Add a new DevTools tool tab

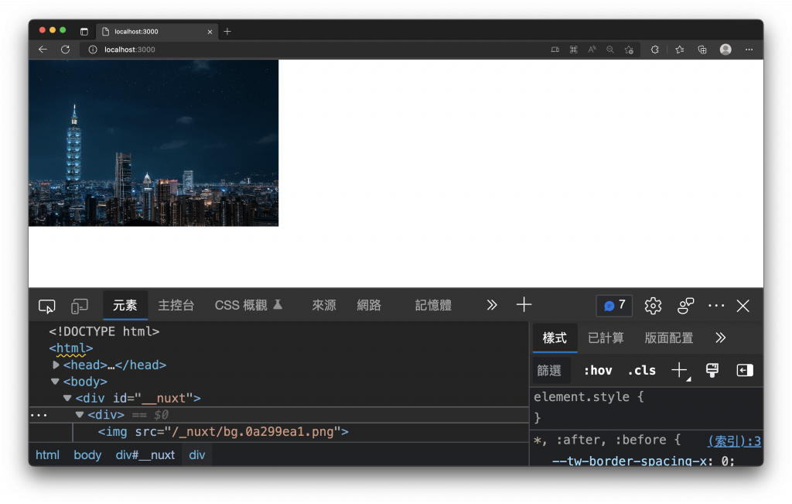click(524, 305)
